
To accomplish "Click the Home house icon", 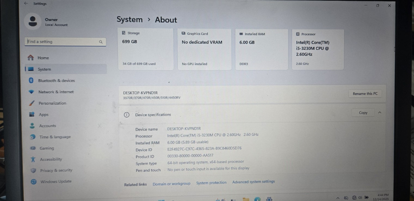I will coord(31,58).
